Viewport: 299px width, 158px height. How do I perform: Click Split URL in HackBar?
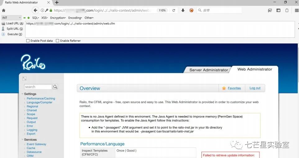(12, 29)
